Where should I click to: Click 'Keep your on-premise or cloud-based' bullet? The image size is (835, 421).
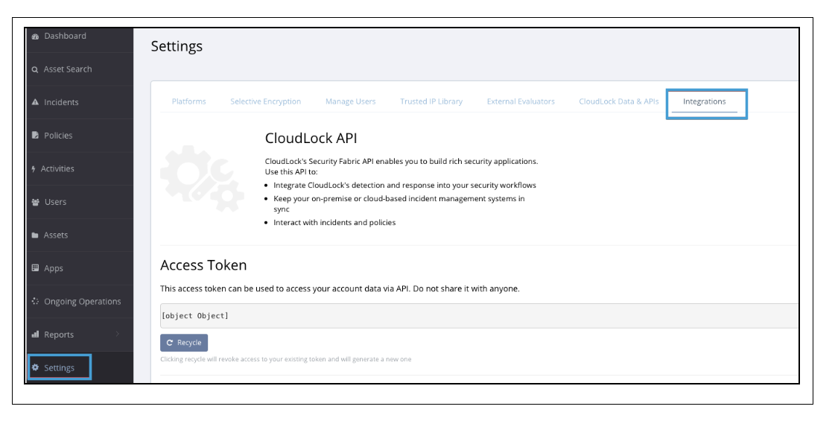pyautogui.click(x=399, y=203)
